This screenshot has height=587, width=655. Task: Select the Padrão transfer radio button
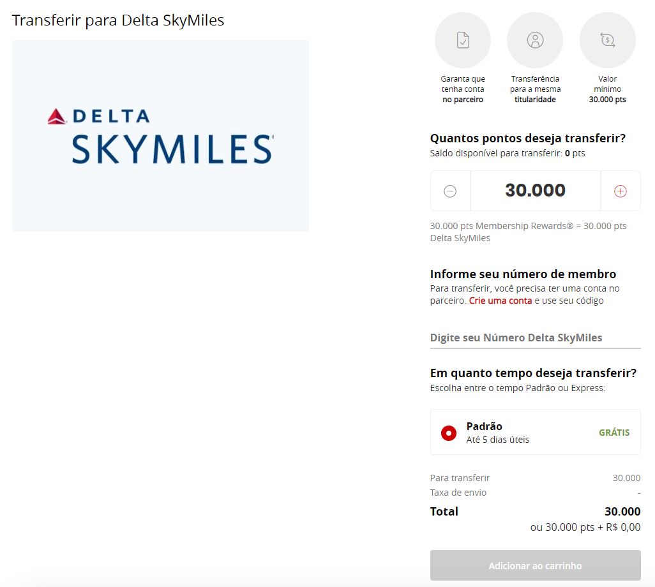click(449, 433)
